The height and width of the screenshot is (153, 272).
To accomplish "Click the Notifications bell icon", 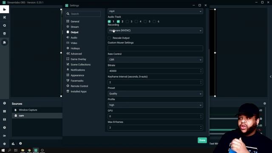I will click(x=68, y=70).
